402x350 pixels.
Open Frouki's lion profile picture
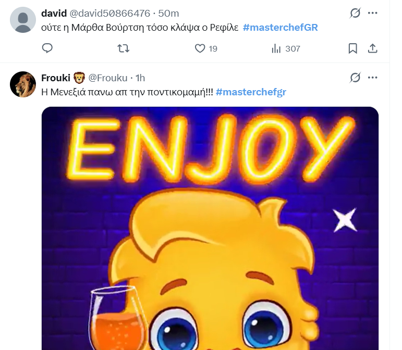pyautogui.click(x=23, y=84)
